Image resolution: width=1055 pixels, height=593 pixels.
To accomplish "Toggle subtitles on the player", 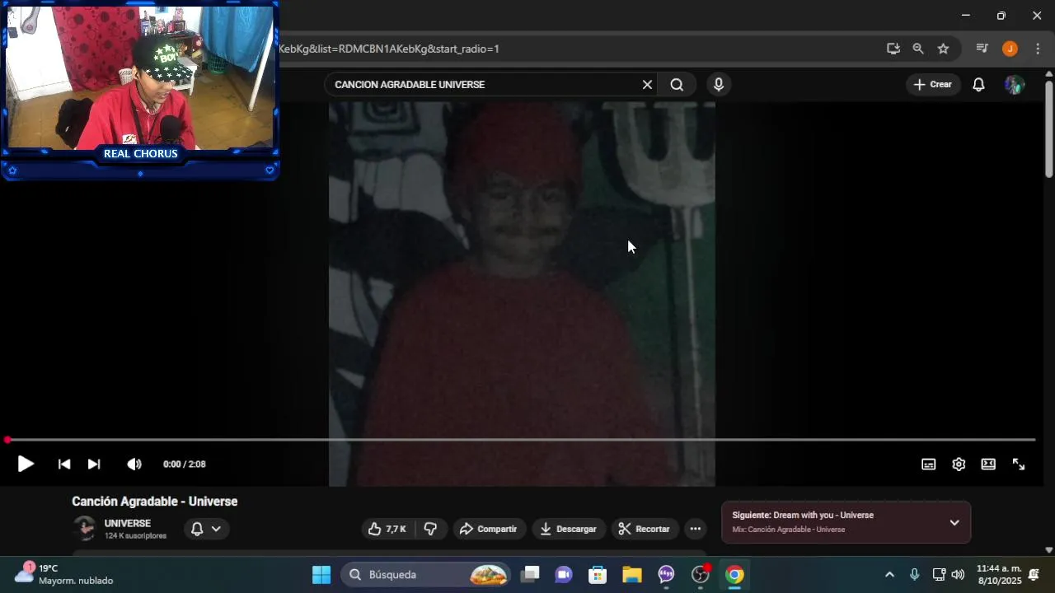I will click(x=928, y=465).
